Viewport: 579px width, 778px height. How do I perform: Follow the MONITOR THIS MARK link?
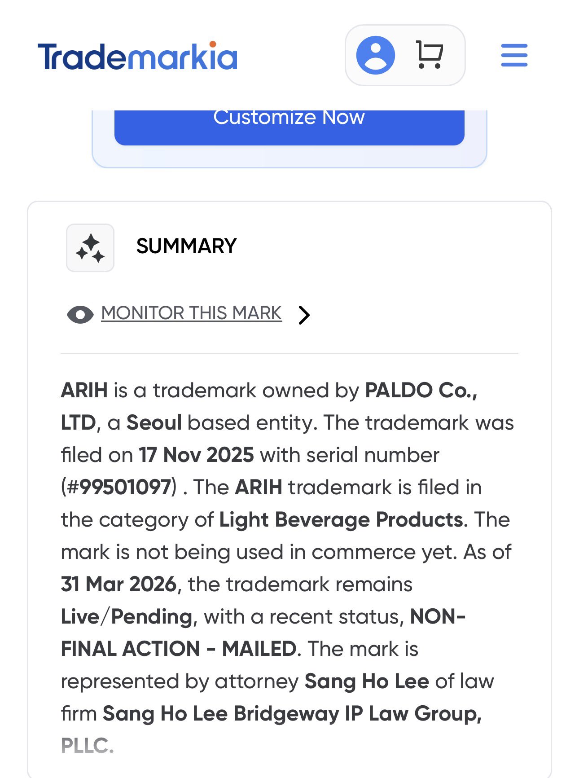click(x=191, y=313)
